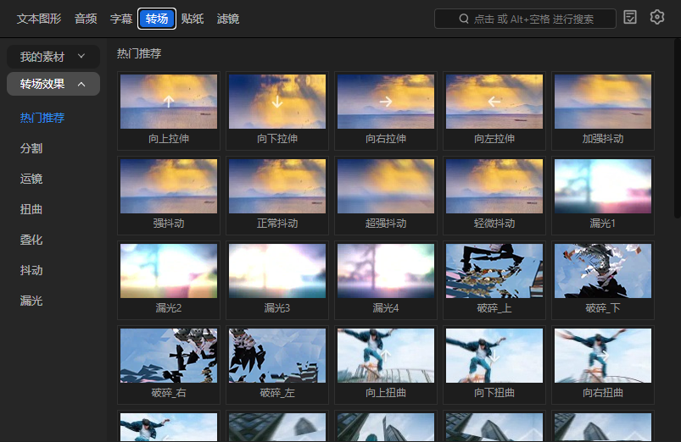Pick the 漏光4 transition thumbnail
681x442 pixels.
pos(386,271)
